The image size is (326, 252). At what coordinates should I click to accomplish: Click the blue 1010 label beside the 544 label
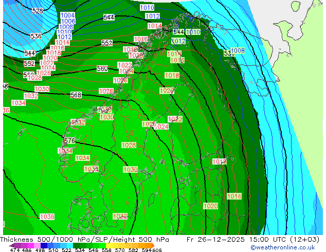[193, 32]
